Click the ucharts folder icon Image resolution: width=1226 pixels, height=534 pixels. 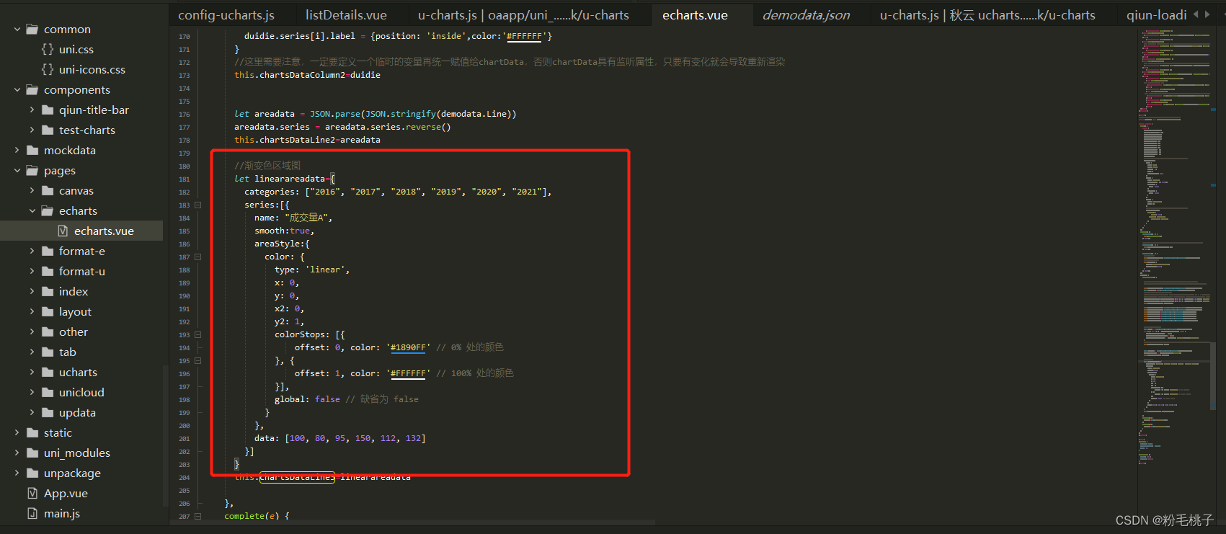pyautogui.click(x=48, y=373)
